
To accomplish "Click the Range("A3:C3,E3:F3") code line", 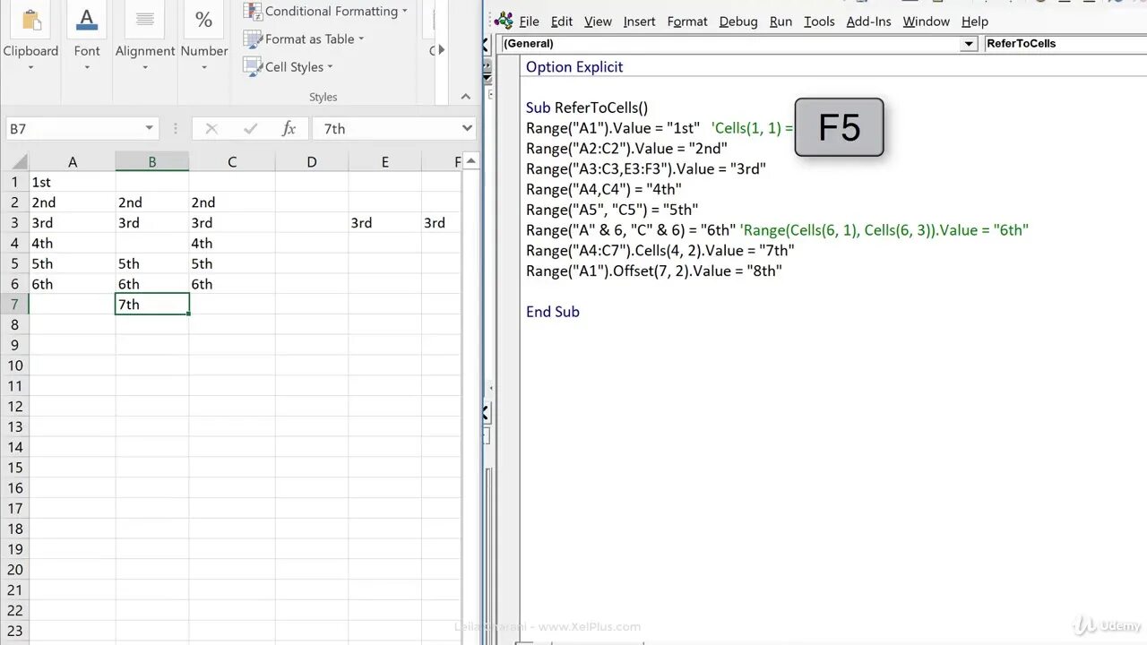I will coord(646,169).
